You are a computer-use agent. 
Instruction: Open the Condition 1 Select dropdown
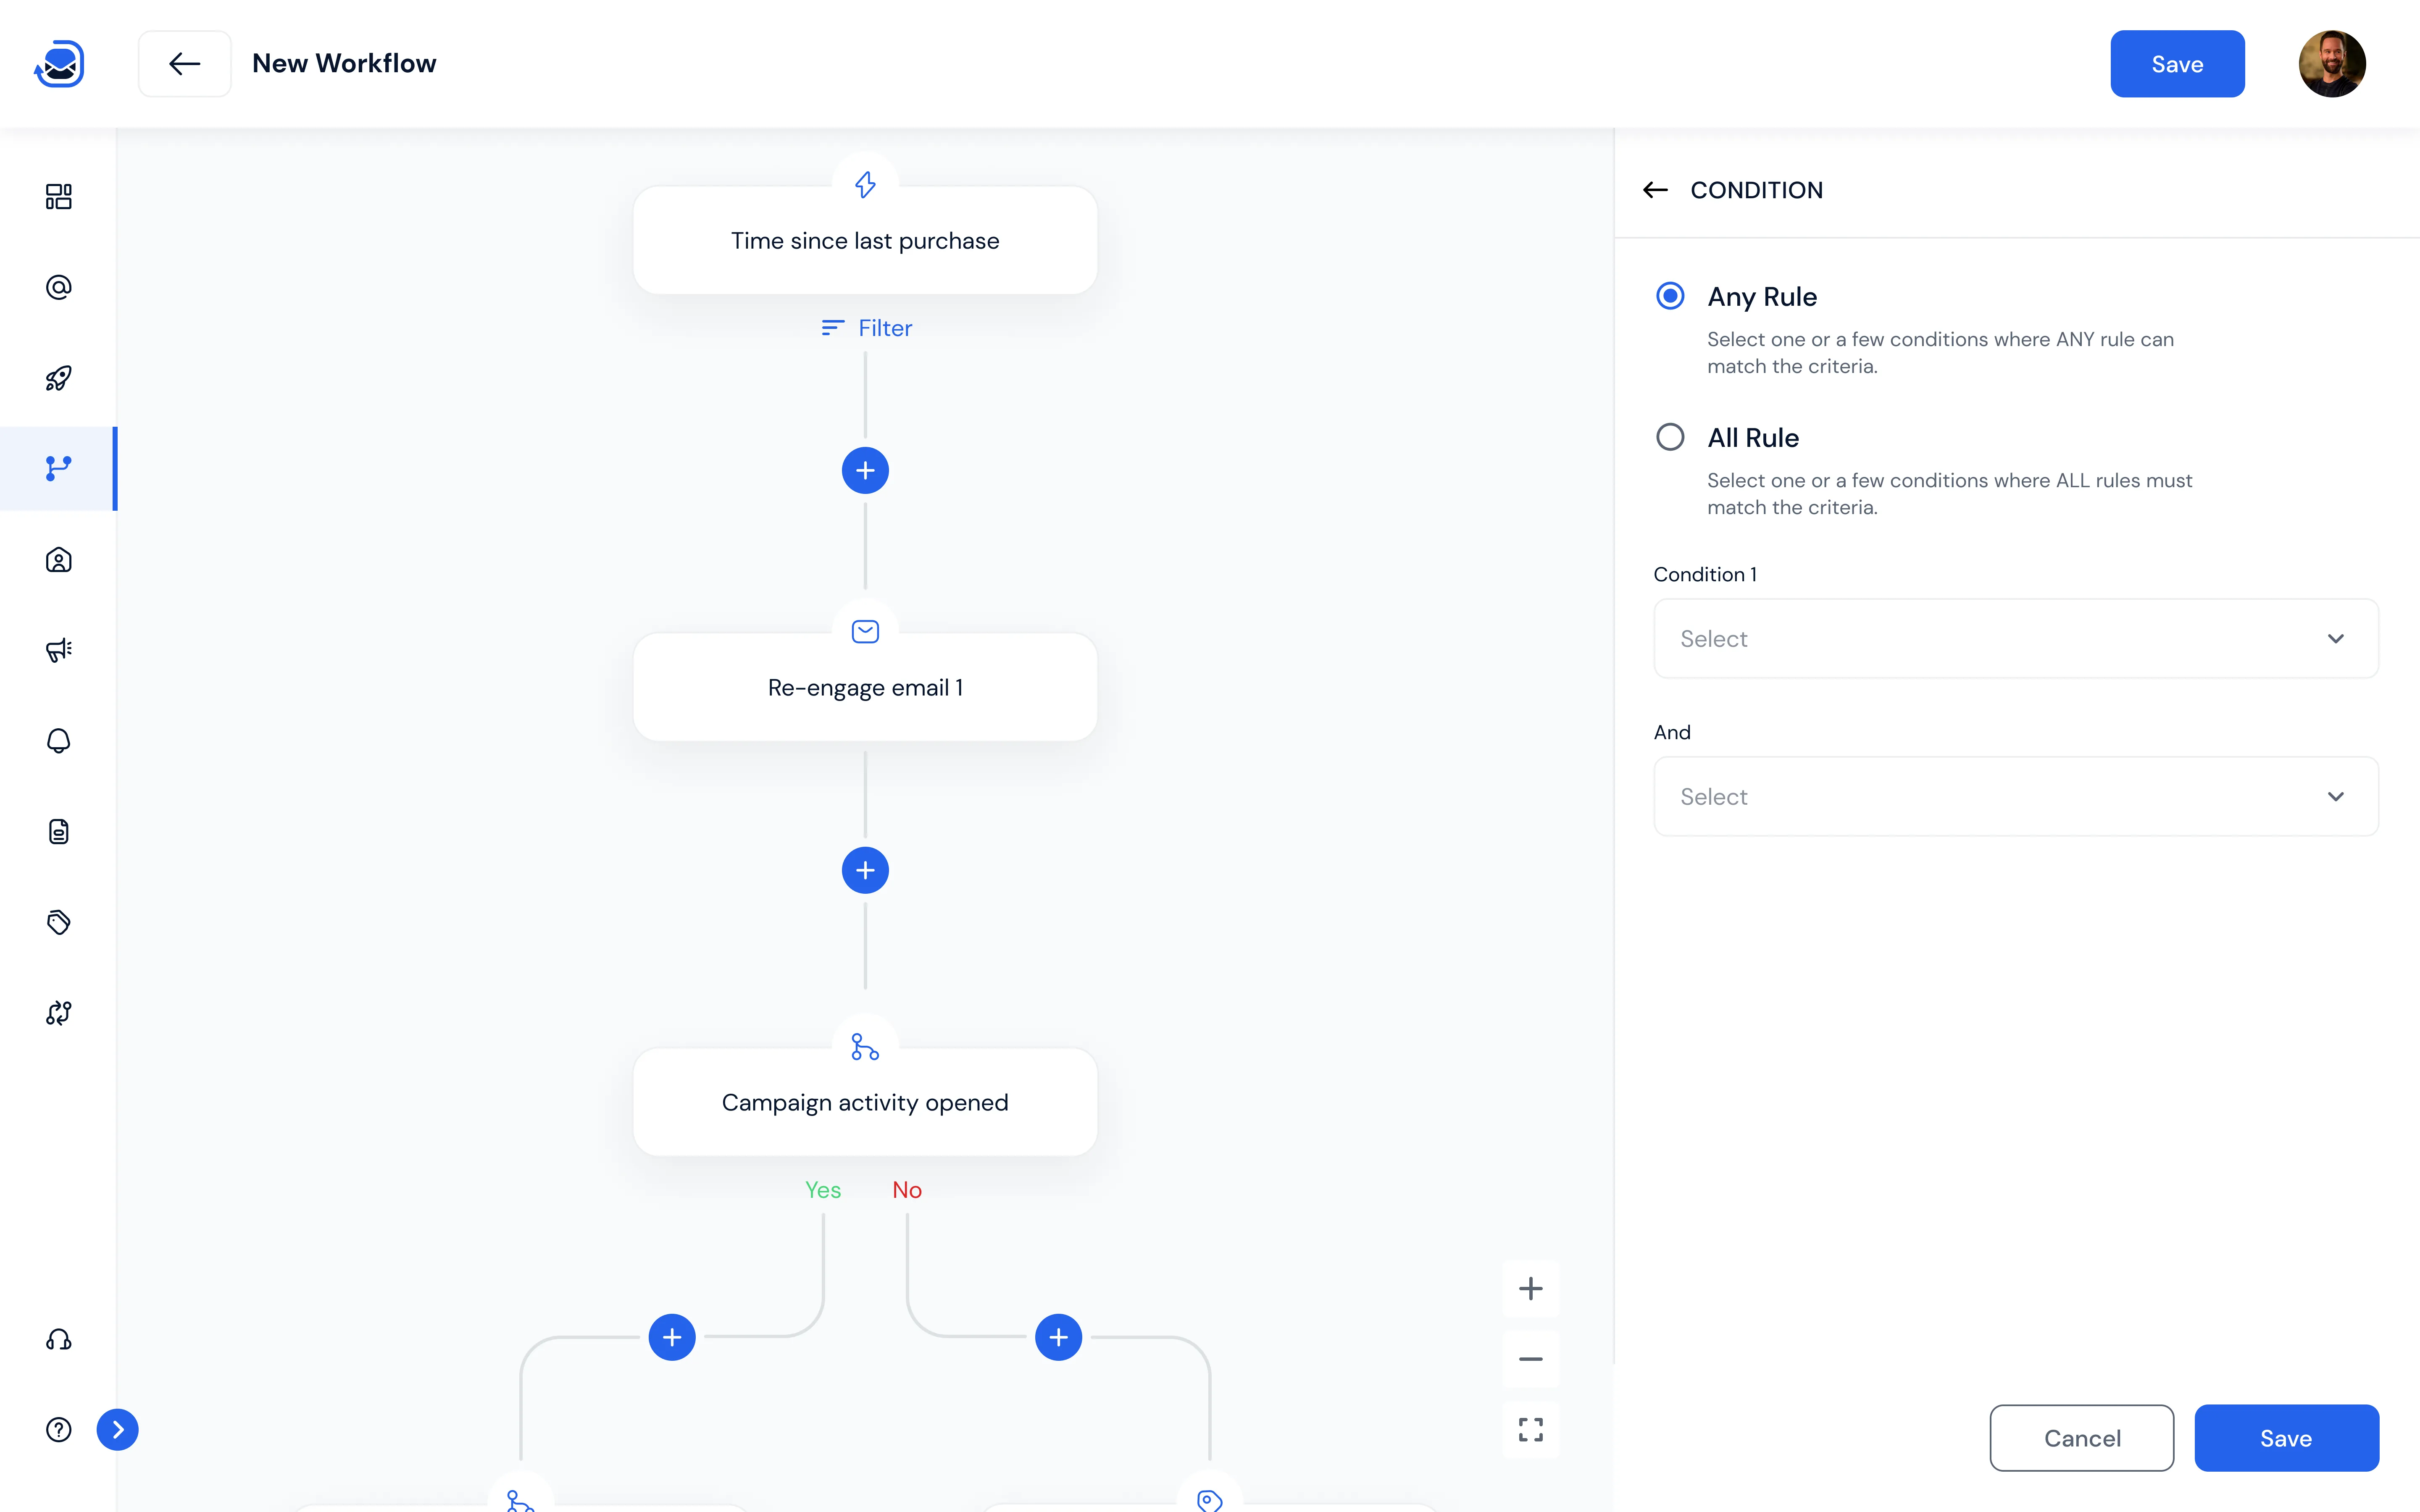[2016, 639]
